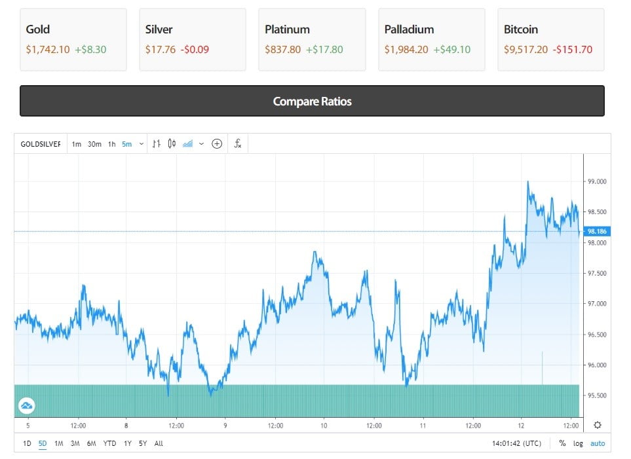Image resolution: width=631 pixels, height=459 pixels.
Task: Toggle percent scale mode
Action: pos(562,443)
